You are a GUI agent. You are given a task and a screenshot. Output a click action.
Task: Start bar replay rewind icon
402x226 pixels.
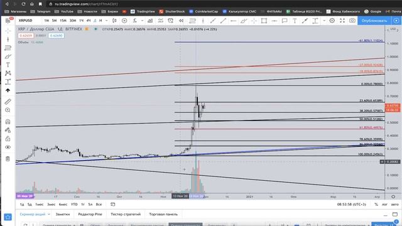(181, 21)
